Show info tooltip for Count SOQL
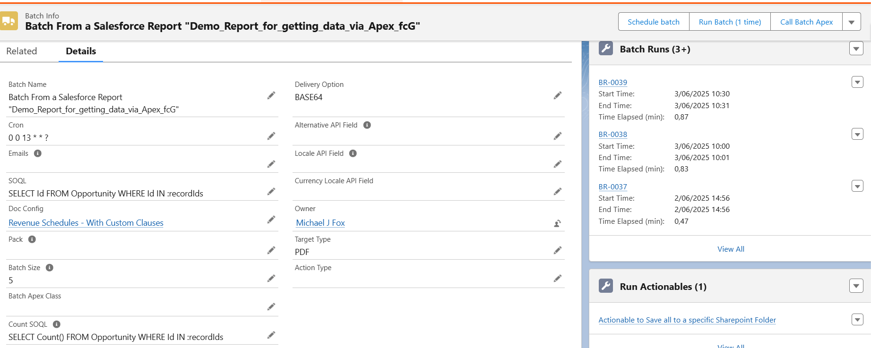 click(57, 324)
